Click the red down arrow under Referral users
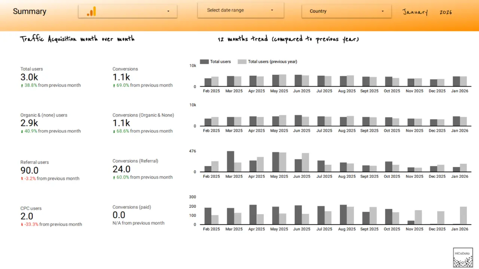The height and width of the screenshot is (269, 479). pyautogui.click(x=22, y=179)
